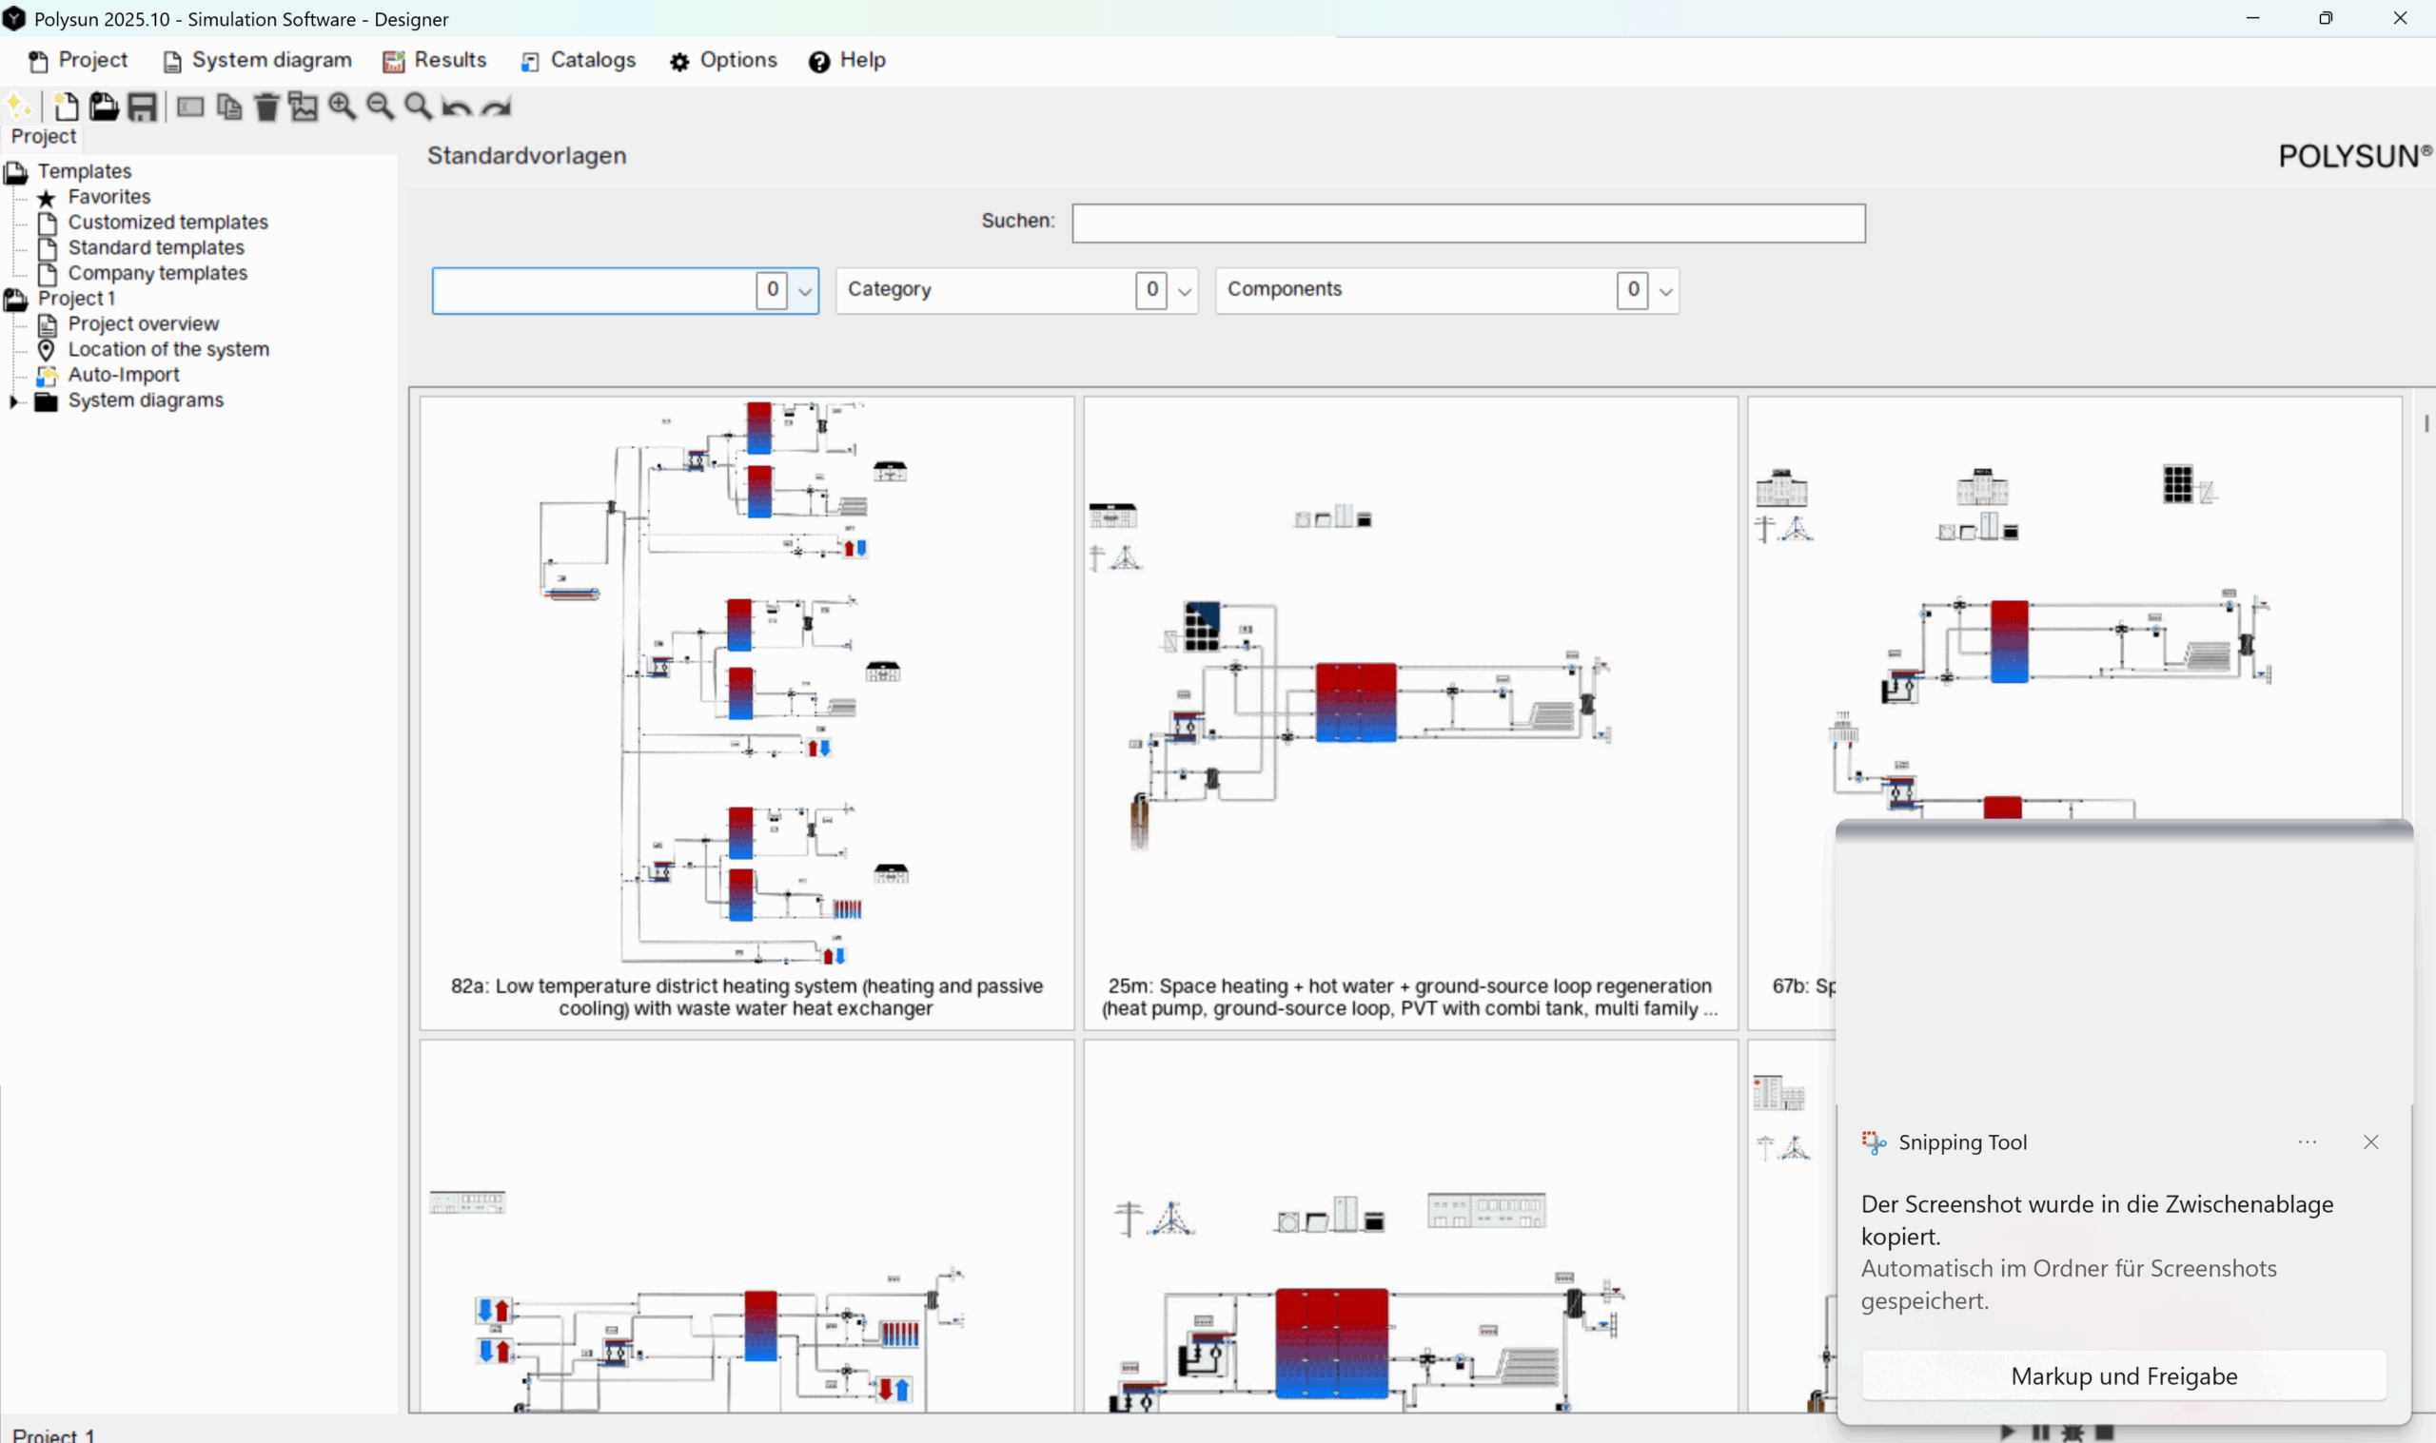2436x1443 pixels.
Task: Open the Components dropdown
Action: (x=1665, y=291)
